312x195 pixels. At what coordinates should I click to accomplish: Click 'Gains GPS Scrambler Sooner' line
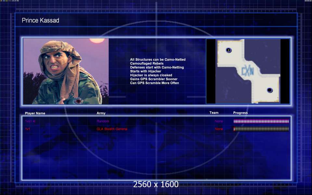point(154,79)
